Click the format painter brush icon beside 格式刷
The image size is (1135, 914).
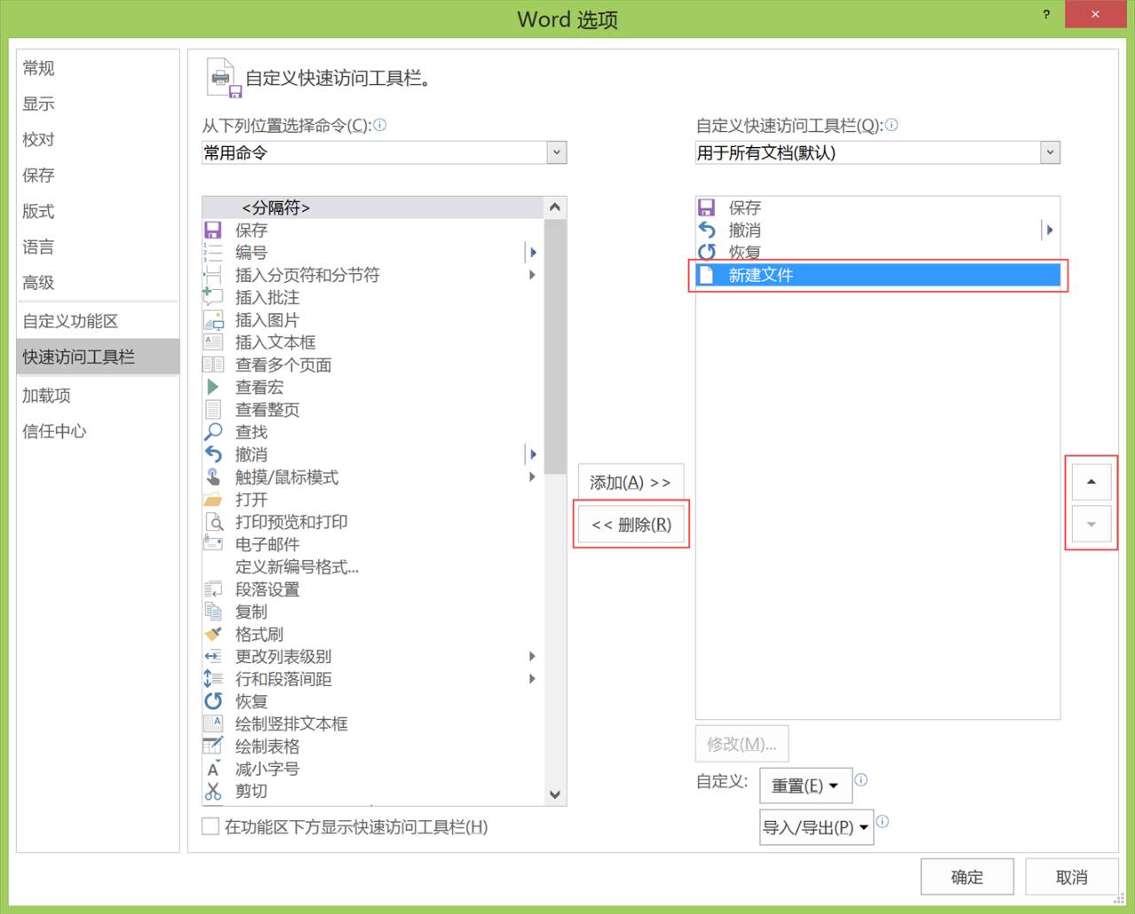coord(213,634)
